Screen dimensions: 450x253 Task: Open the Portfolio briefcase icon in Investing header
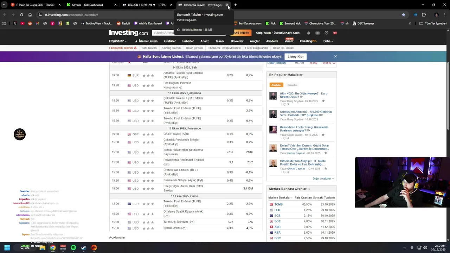pyautogui.click(x=317, y=33)
